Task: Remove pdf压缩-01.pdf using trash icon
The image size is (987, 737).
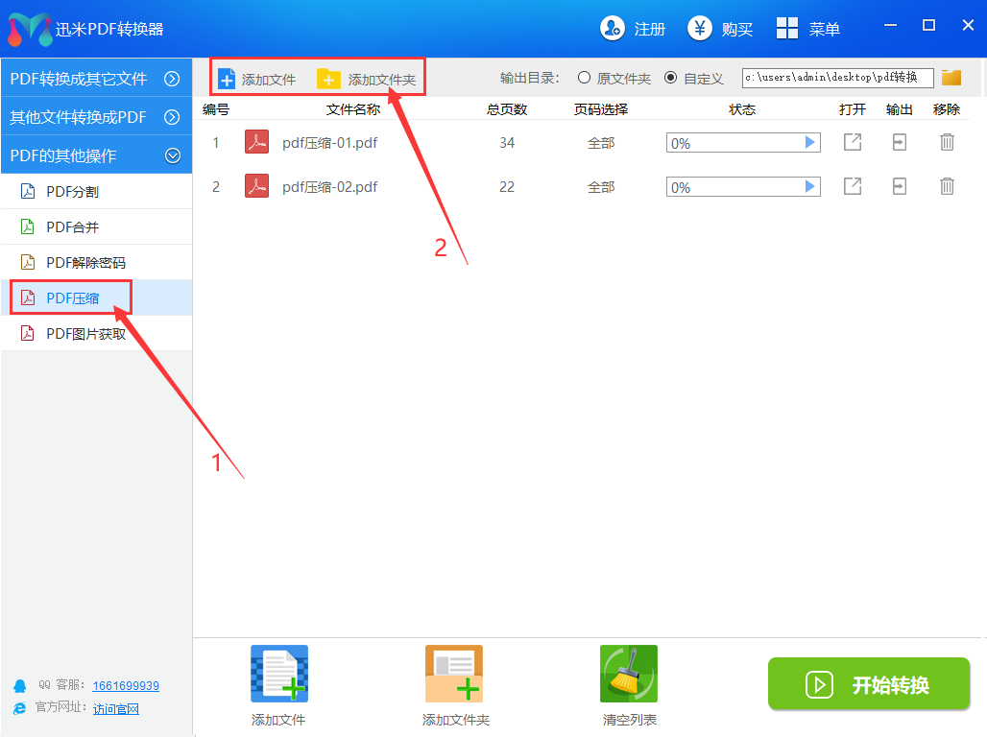Action: pyautogui.click(x=947, y=142)
